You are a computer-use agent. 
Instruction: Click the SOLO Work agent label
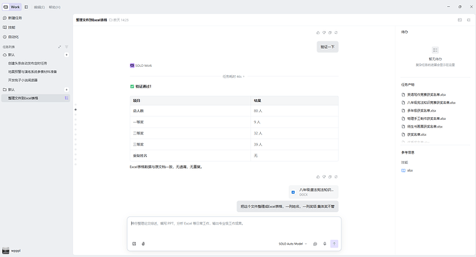click(x=141, y=65)
